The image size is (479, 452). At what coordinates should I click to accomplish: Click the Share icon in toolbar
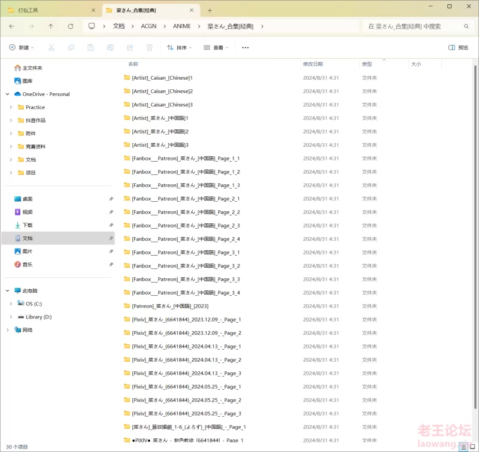point(130,47)
